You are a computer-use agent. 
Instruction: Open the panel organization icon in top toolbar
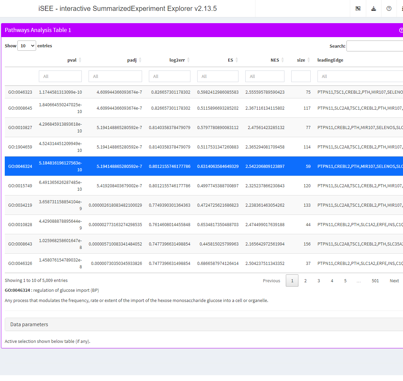358,9
